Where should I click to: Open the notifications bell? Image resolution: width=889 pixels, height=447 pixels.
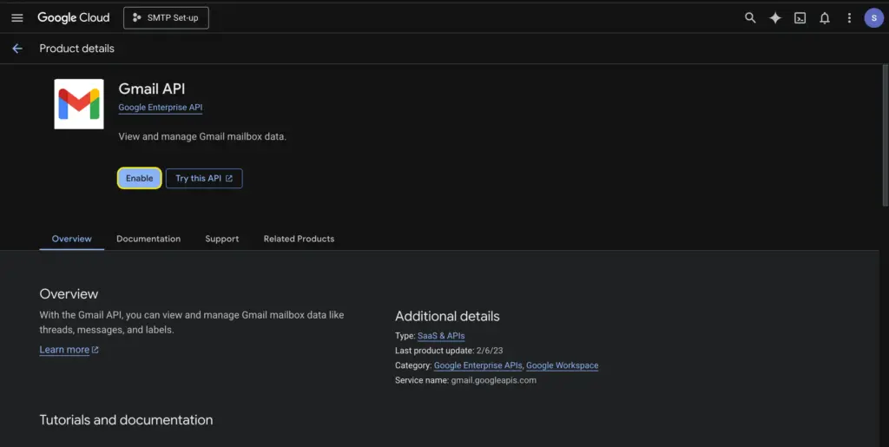825,18
